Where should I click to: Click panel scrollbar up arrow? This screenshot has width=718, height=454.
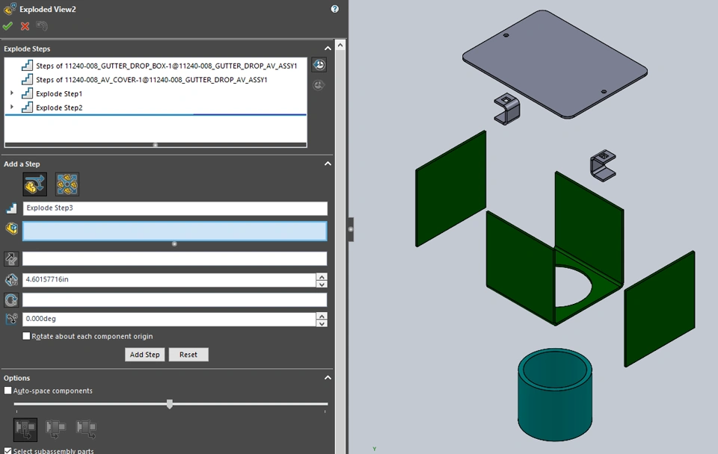click(340, 45)
